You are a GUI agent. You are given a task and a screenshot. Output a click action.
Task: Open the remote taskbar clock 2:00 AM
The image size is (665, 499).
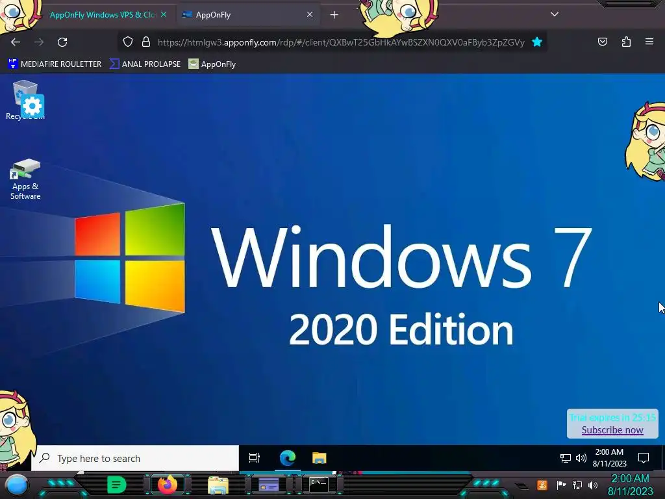[609, 458]
